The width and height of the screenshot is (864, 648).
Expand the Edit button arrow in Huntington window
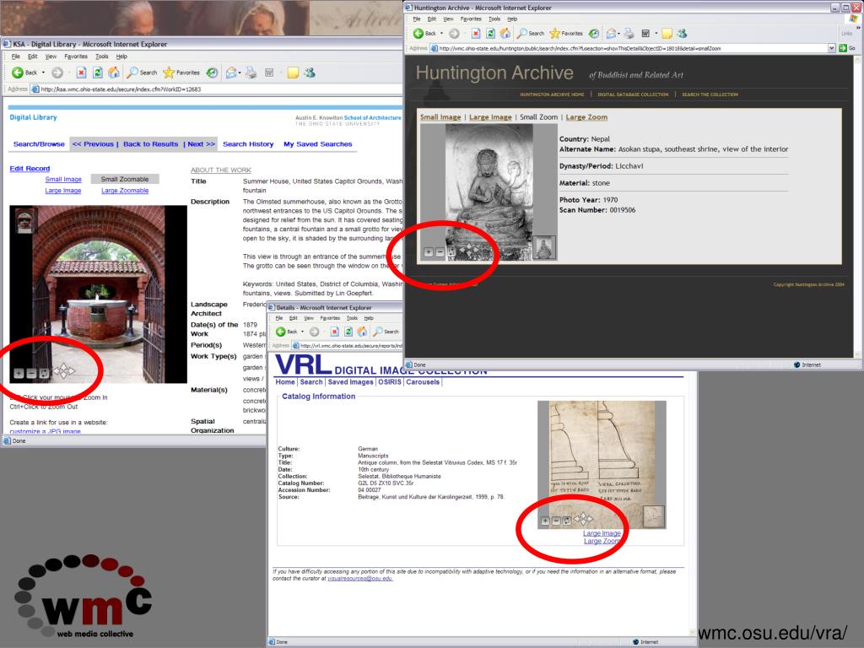tap(656, 34)
